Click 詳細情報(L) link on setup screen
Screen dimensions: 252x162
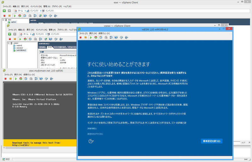coord(92,129)
